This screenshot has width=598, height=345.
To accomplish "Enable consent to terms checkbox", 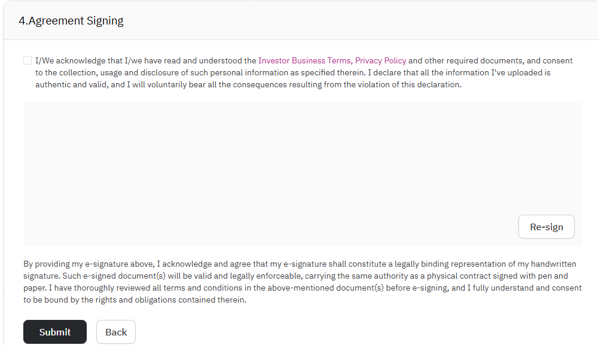I will click(28, 60).
